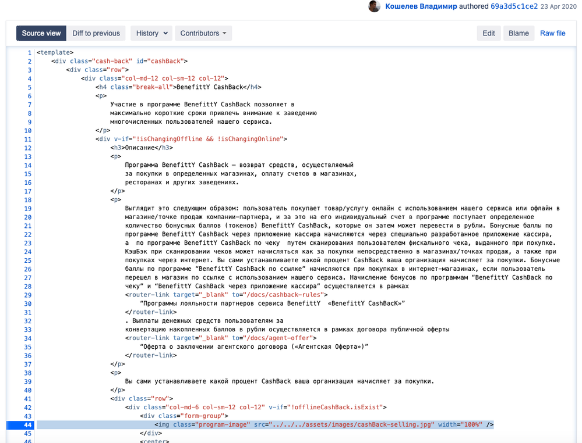Click line 39 text "Вы сами устанавливаете"
582x443 pixels.
click(x=165, y=381)
